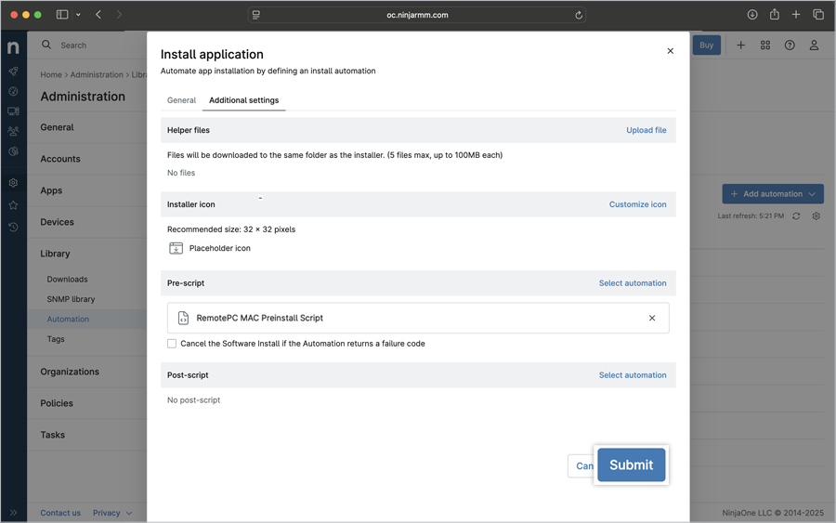Click the Upload file link
Viewport: 836px width, 523px height.
[x=646, y=130]
